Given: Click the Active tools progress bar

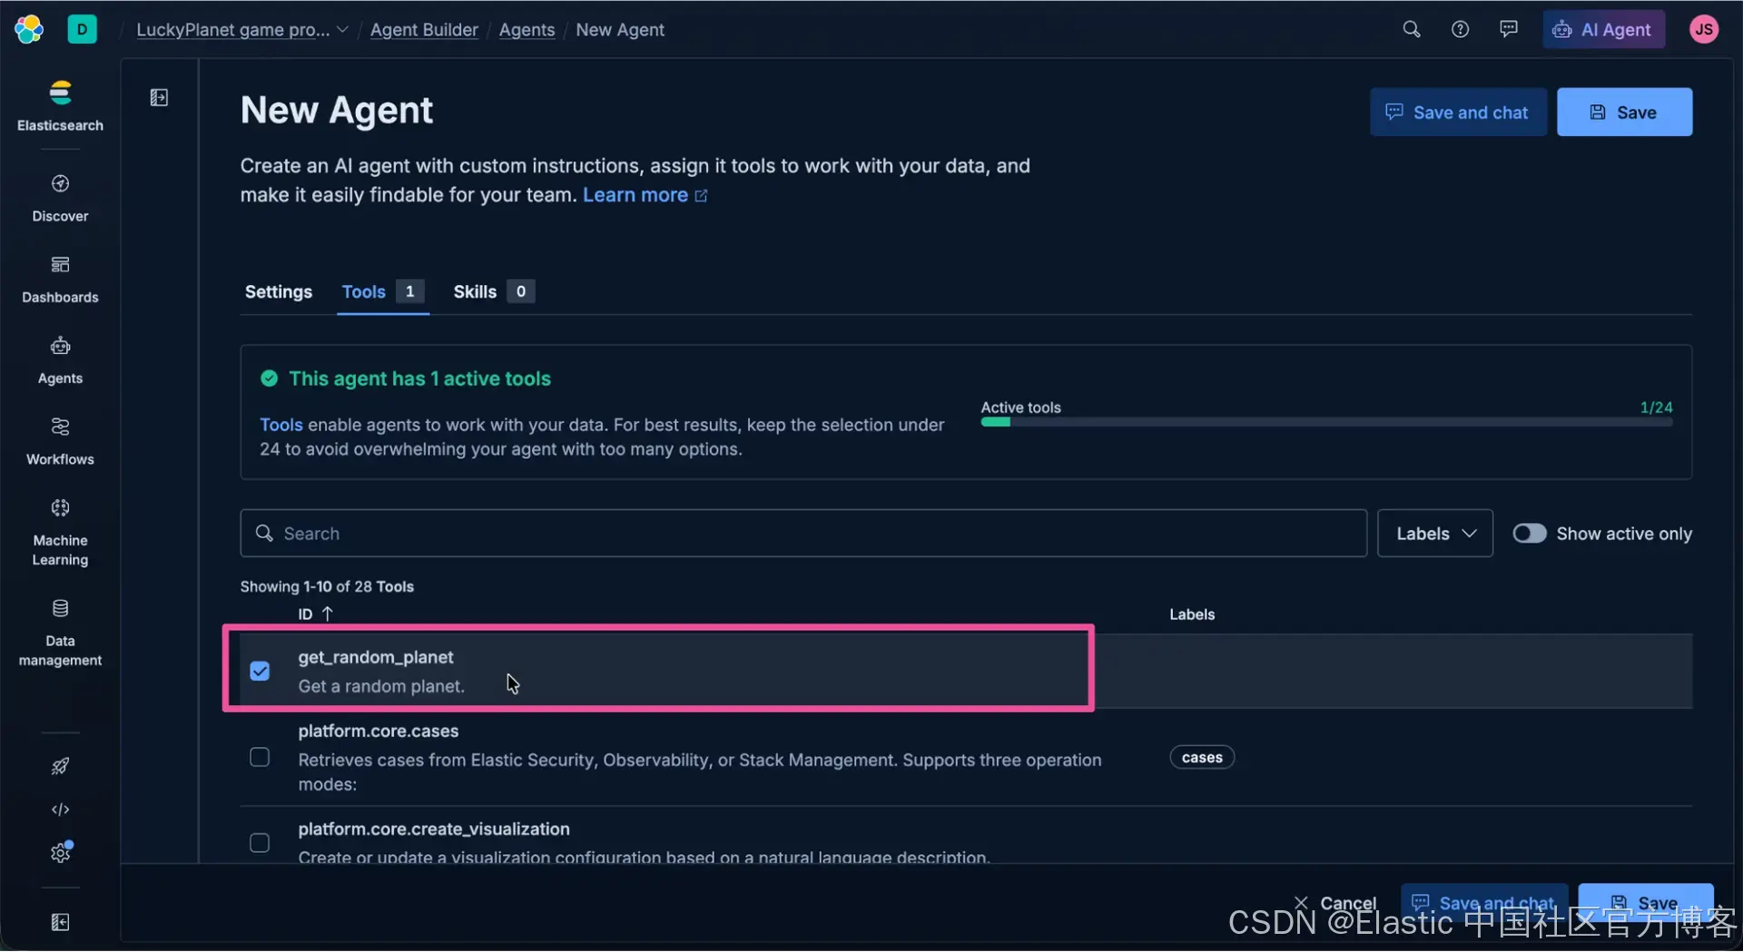Looking at the screenshot, I should (1326, 422).
